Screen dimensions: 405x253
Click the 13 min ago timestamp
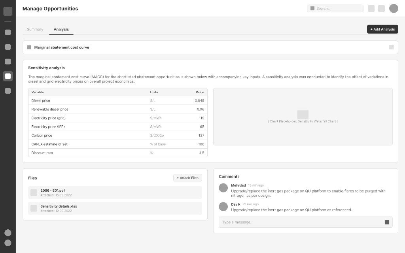pos(250,204)
